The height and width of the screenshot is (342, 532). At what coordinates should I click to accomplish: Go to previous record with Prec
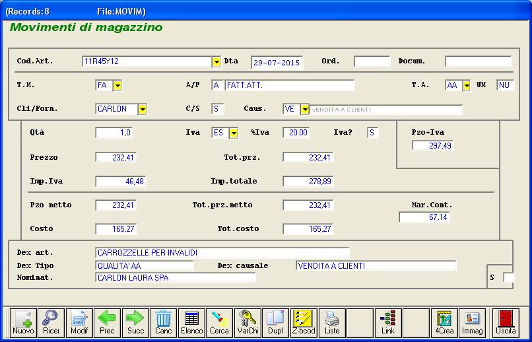pyautogui.click(x=107, y=322)
